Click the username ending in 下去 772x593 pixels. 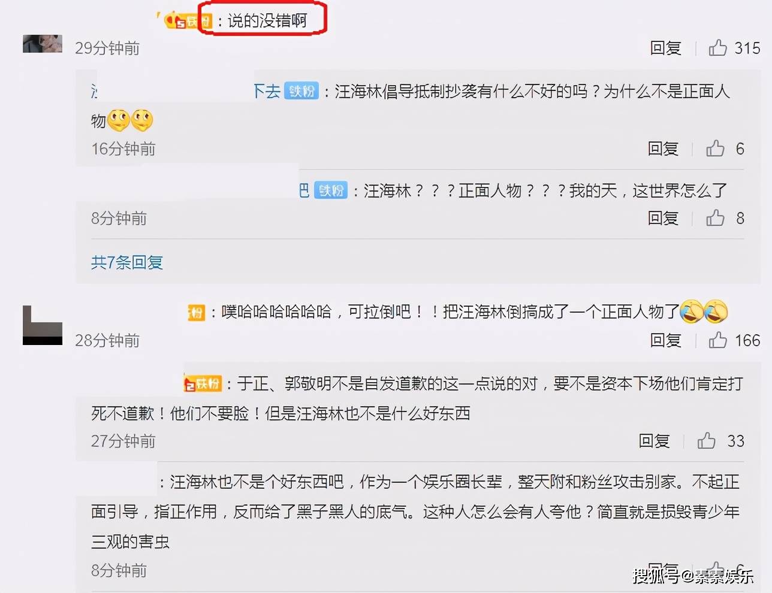tap(266, 91)
